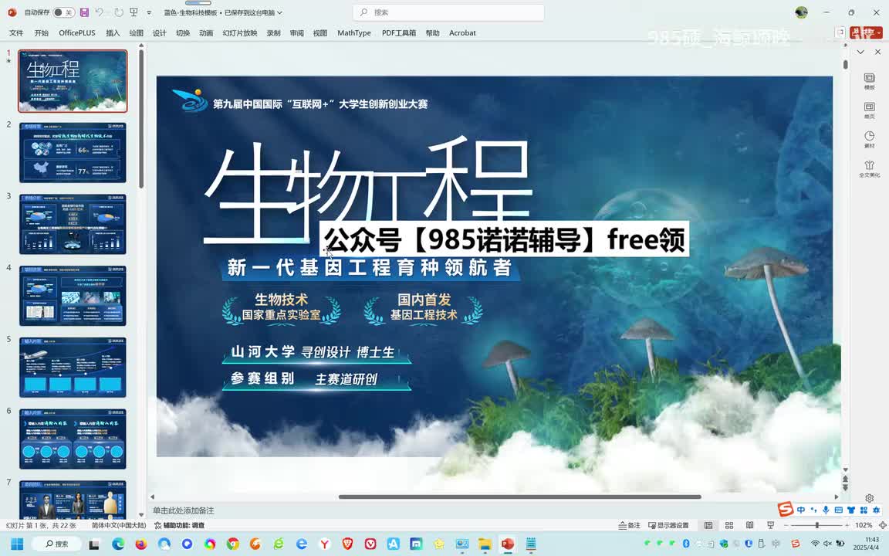This screenshot has height=556, width=889.
Task: Switch to the 视图 tab
Action: 319,33
